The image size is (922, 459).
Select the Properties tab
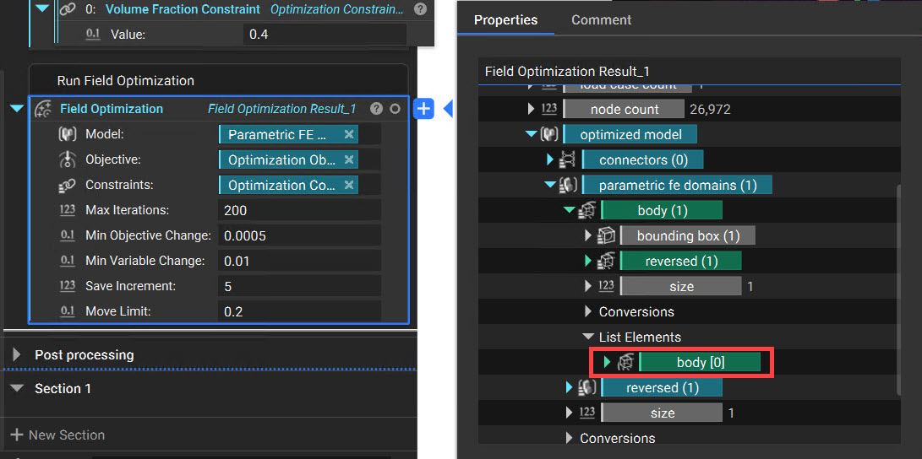(x=505, y=20)
